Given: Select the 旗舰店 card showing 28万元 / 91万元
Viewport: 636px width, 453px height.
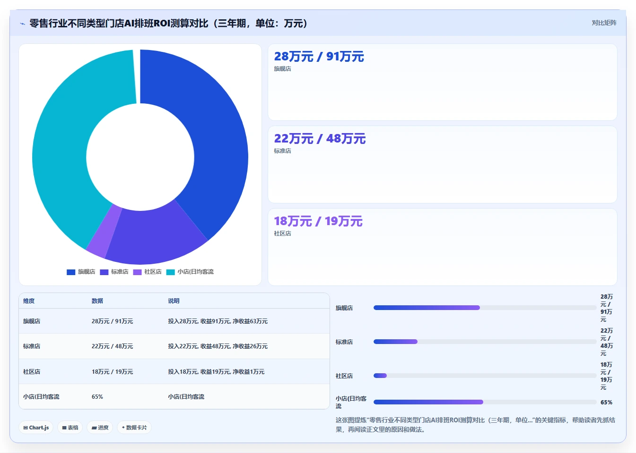Looking at the screenshot, I should coord(442,82).
